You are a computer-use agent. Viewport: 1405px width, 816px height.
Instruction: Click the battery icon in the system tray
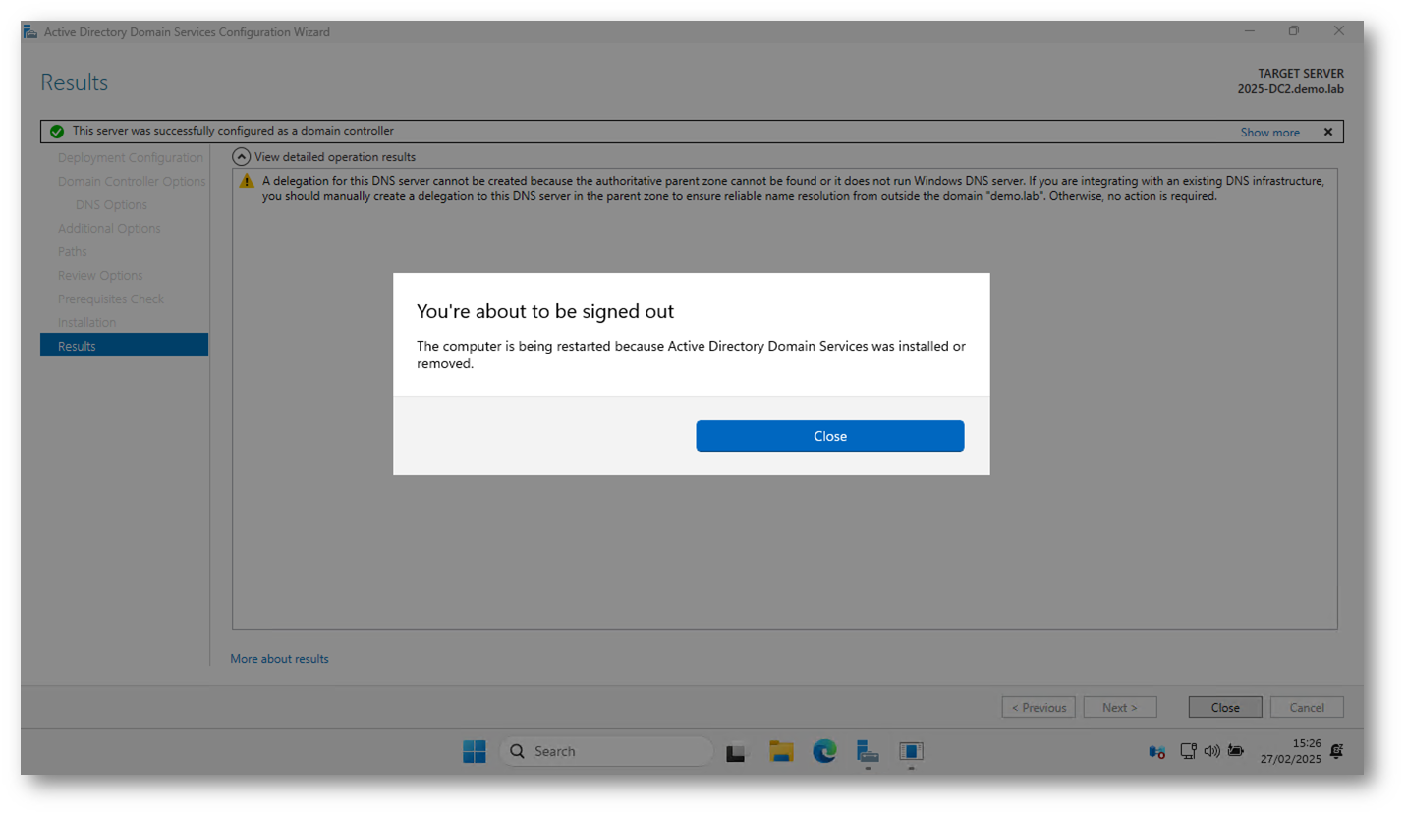[x=1235, y=752]
